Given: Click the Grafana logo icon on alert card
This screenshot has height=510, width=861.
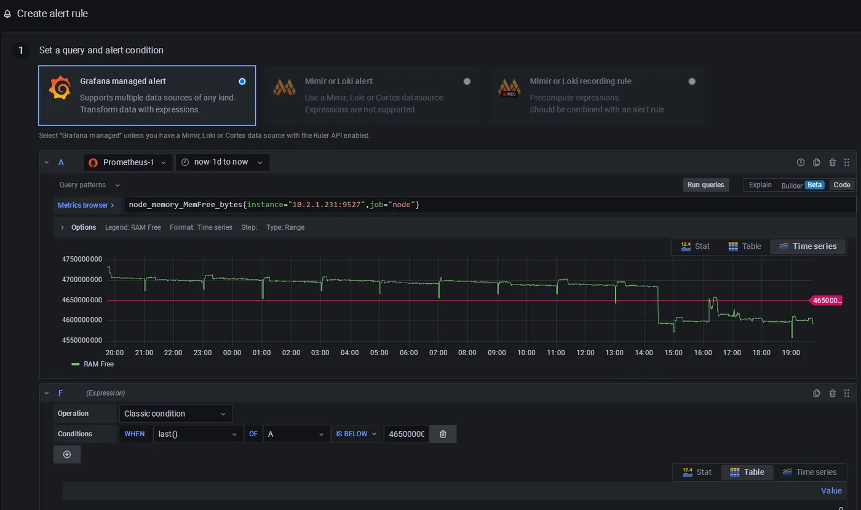Looking at the screenshot, I should pos(60,88).
